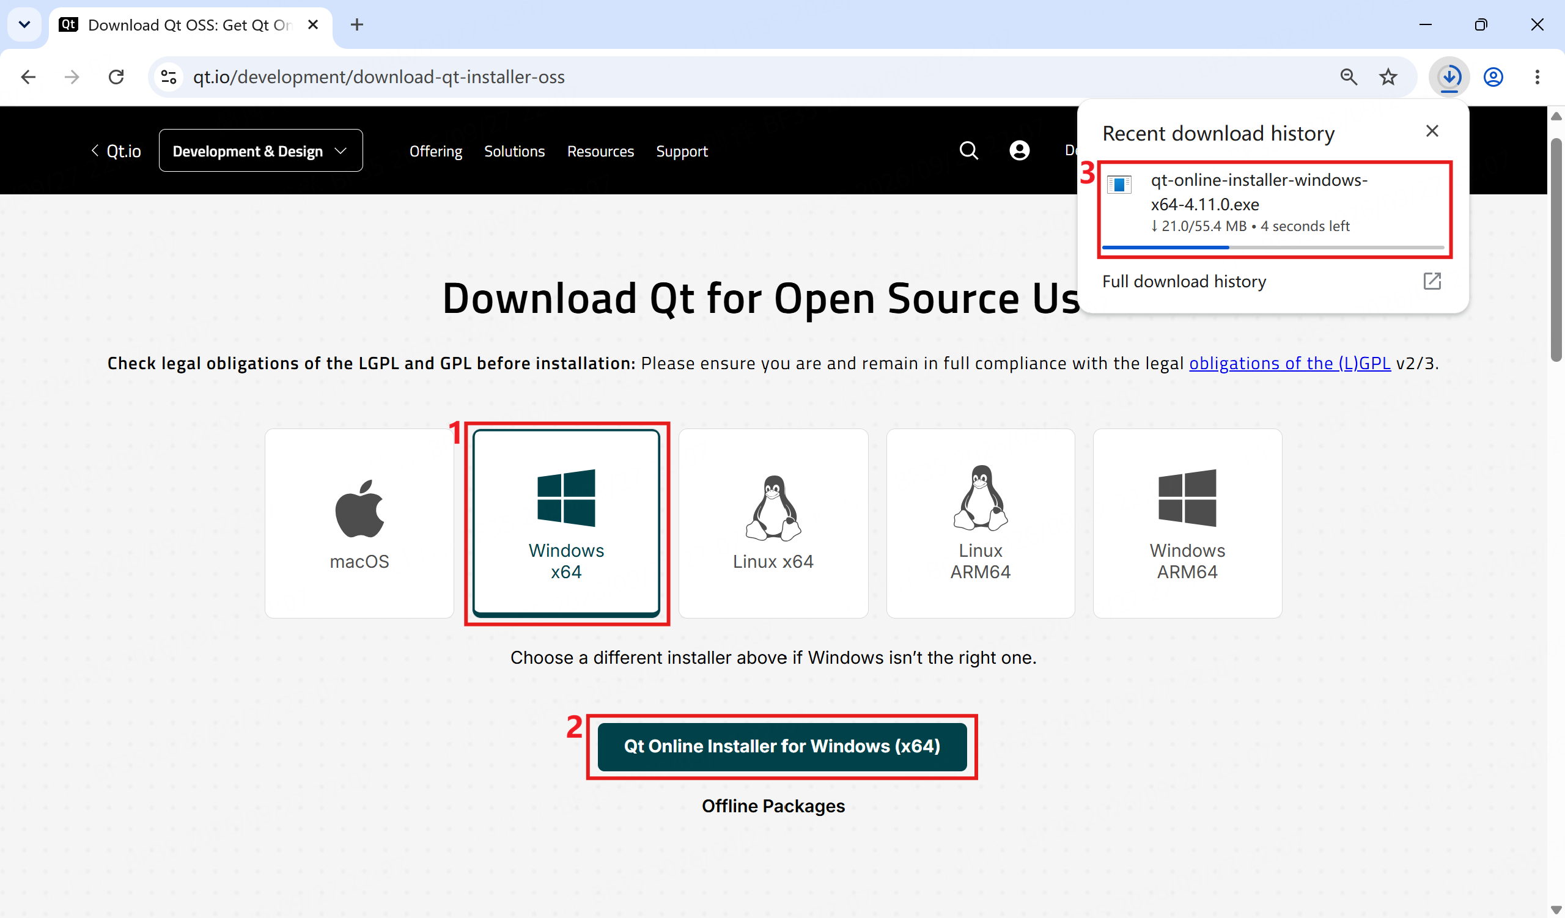Open the obligations of the (L)GPL link
Image resolution: width=1565 pixels, height=918 pixels.
pyautogui.click(x=1289, y=363)
